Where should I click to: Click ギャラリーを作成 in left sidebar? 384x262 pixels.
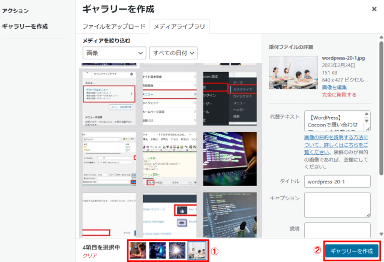(x=25, y=26)
